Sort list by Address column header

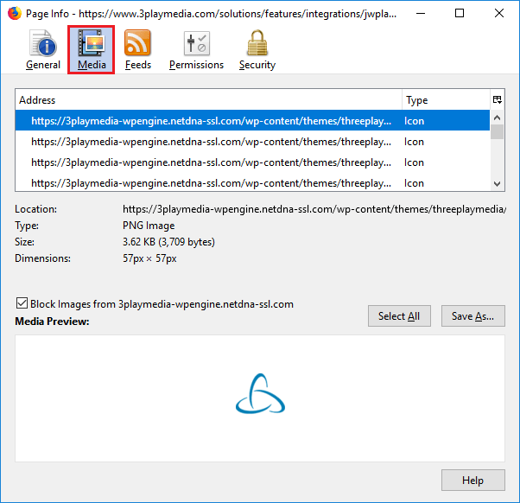[x=207, y=100]
